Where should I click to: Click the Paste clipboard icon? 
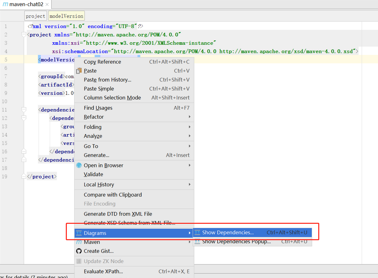[x=79, y=71]
